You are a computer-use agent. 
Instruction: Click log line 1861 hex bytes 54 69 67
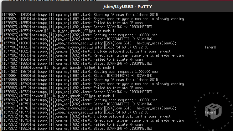coord(75,47)
